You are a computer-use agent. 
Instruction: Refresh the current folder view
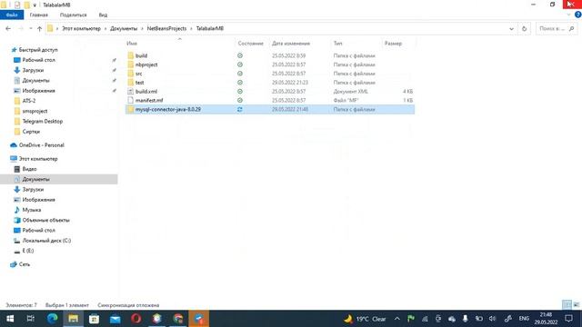(524, 28)
